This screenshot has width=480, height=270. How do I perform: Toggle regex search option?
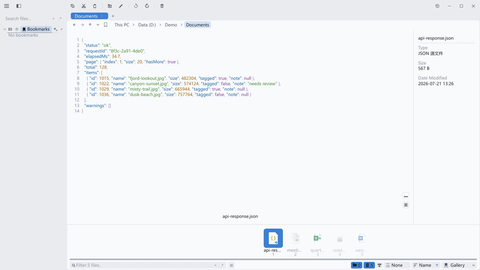(x=60, y=19)
